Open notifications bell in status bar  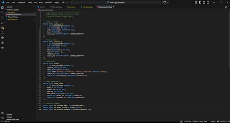point(229,122)
